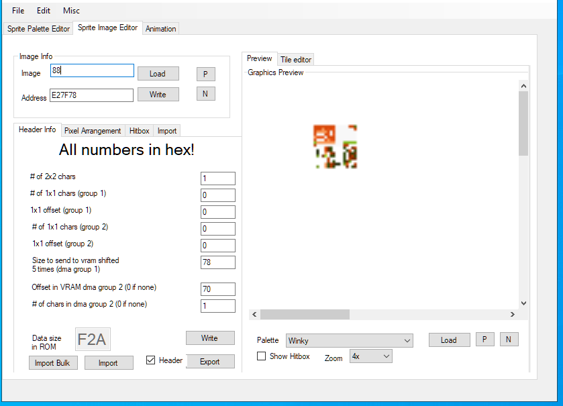Click the sprite graphic in the preview

click(335, 146)
